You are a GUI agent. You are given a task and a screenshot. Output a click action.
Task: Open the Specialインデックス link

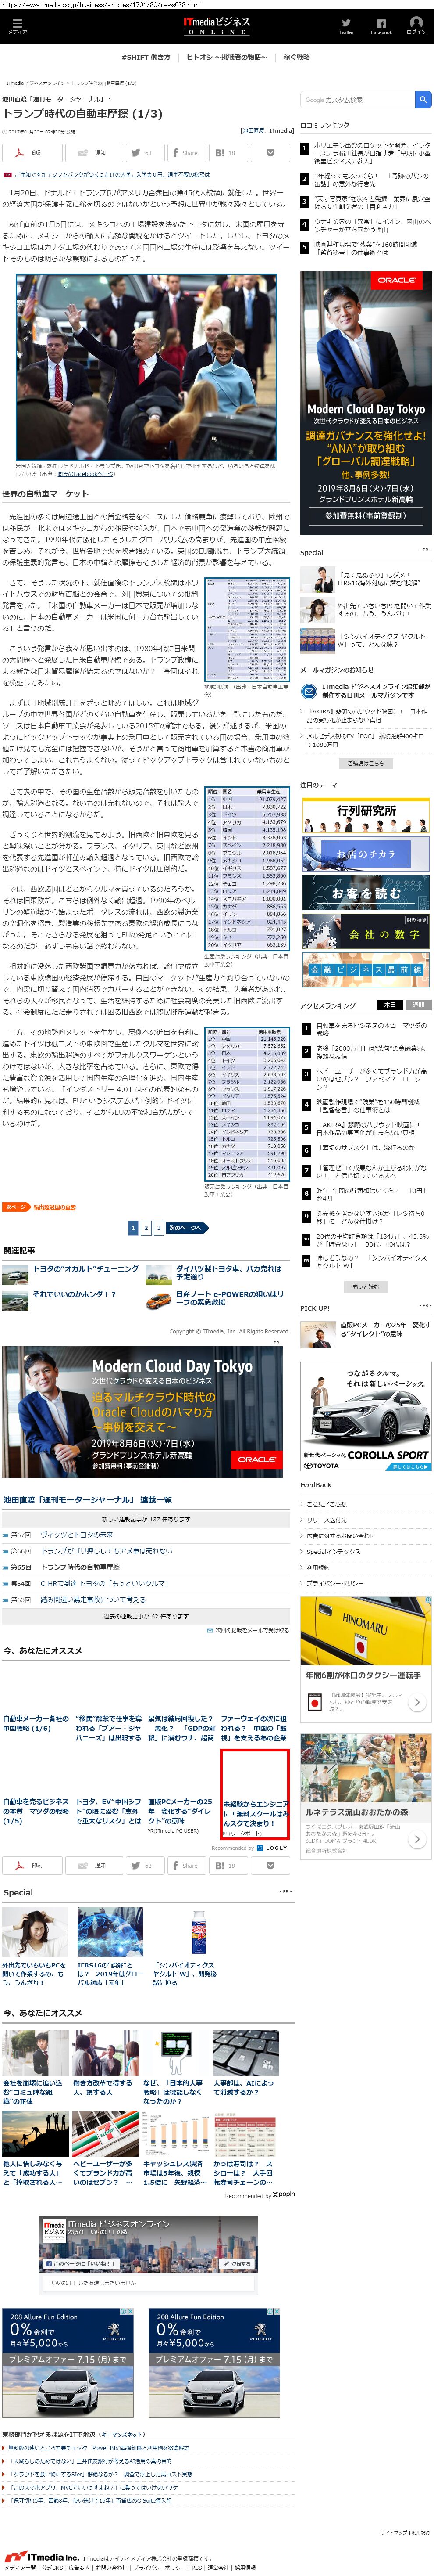(333, 1552)
